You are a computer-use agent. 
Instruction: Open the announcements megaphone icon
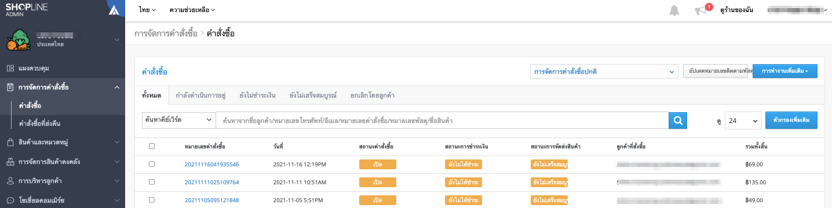pyautogui.click(x=701, y=10)
